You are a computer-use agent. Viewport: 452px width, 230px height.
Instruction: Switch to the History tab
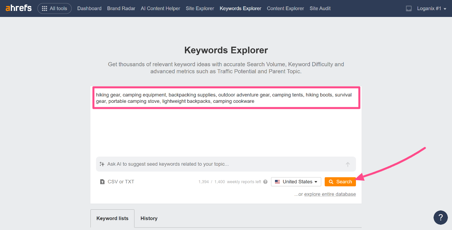(x=149, y=218)
